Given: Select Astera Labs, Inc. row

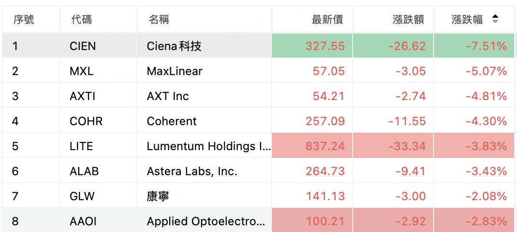Looking at the screenshot, I should pyautogui.click(x=258, y=171).
